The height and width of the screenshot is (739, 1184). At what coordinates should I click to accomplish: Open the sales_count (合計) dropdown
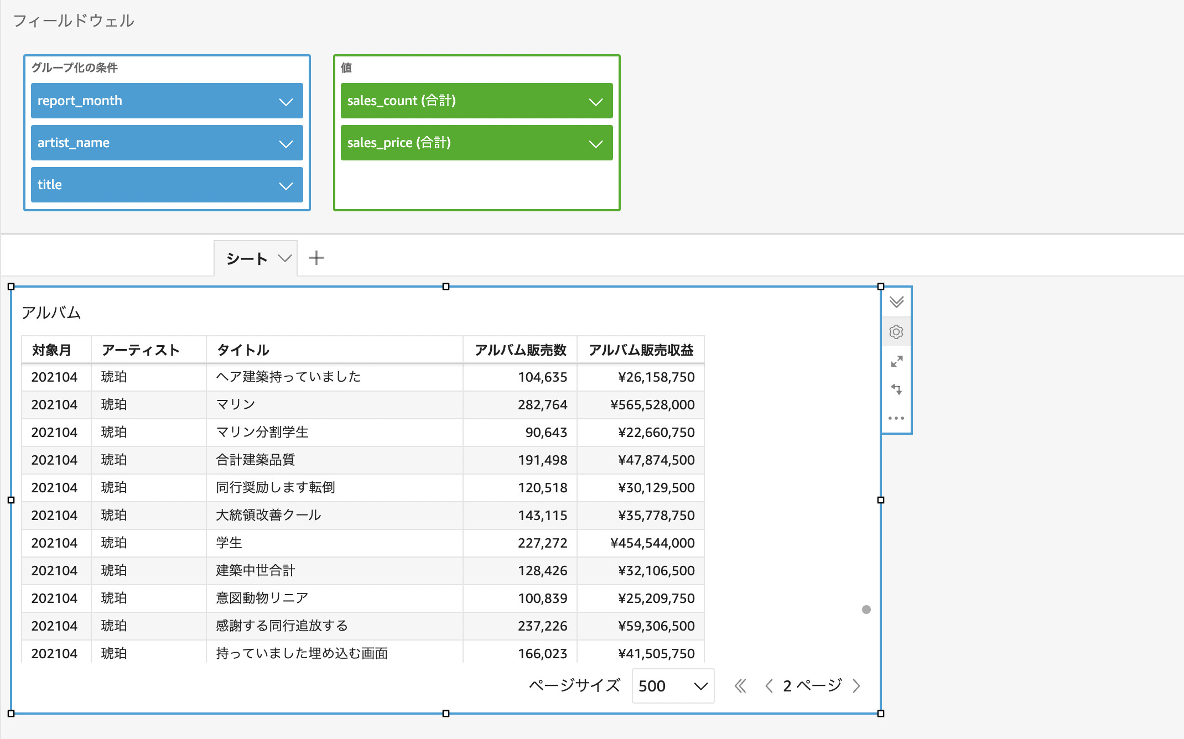coord(596,101)
